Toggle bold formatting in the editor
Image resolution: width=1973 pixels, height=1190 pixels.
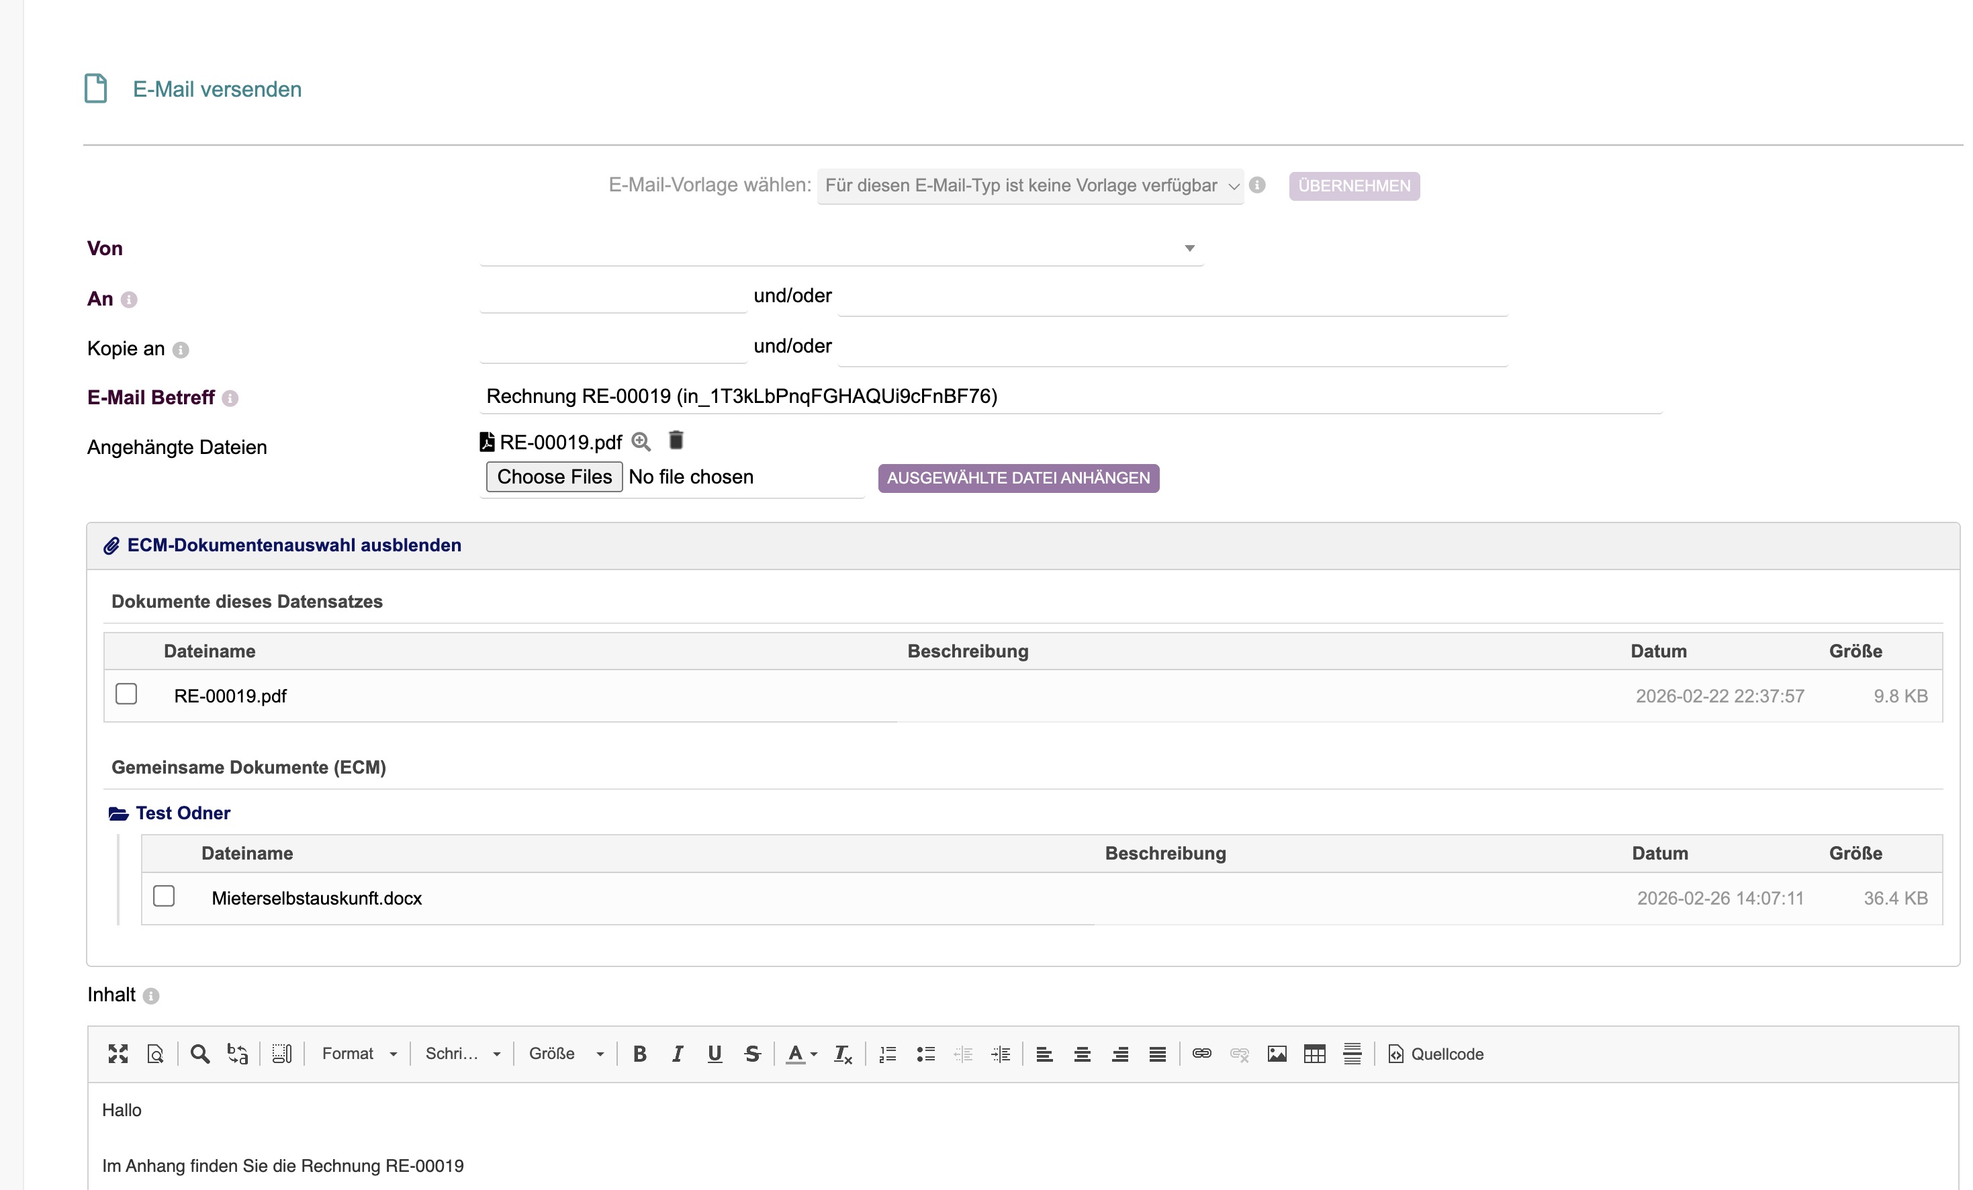[x=639, y=1054]
